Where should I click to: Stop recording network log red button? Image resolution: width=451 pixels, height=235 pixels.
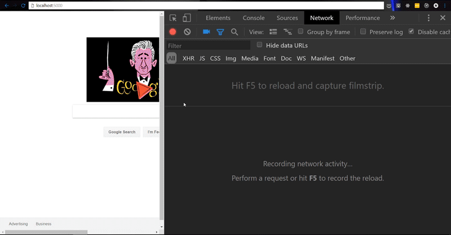pyautogui.click(x=173, y=32)
